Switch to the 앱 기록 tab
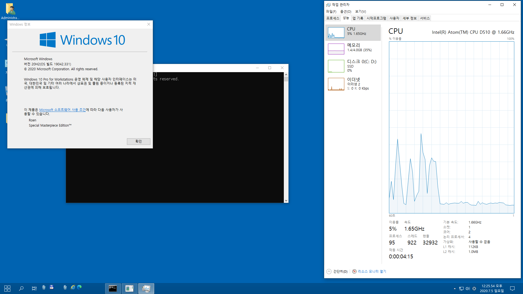The height and width of the screenshot is (294, 523). click(x=358, y=18)
